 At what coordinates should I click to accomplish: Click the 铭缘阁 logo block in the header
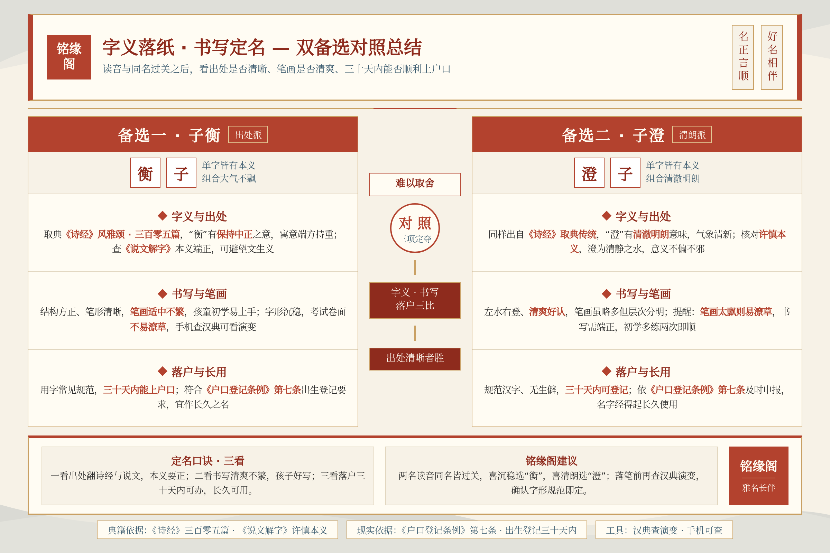point(69,57)
